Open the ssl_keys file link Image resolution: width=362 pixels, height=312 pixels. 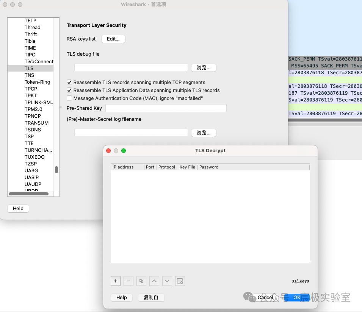300,281
